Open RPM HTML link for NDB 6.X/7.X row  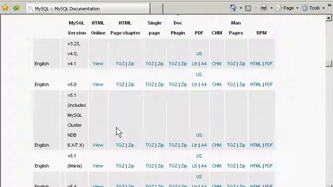click(x=255, y=145)
